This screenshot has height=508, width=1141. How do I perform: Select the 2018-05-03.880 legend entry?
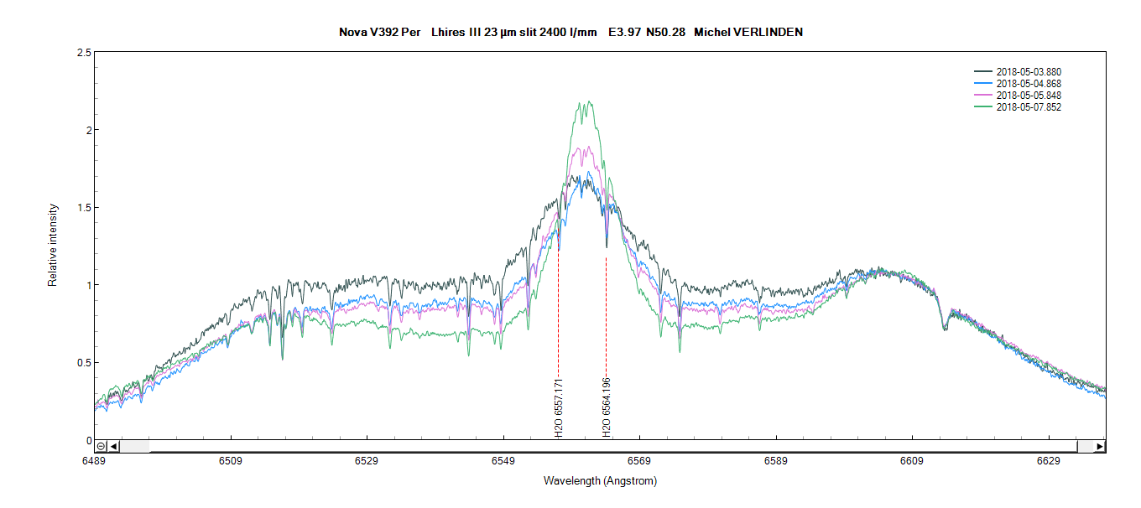[1022, 72]
